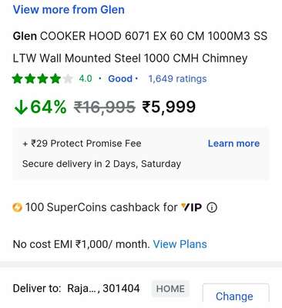Open the Glen Cooker Hood product title
This screenshot has width=282, height=308.
tap(140, 47)
